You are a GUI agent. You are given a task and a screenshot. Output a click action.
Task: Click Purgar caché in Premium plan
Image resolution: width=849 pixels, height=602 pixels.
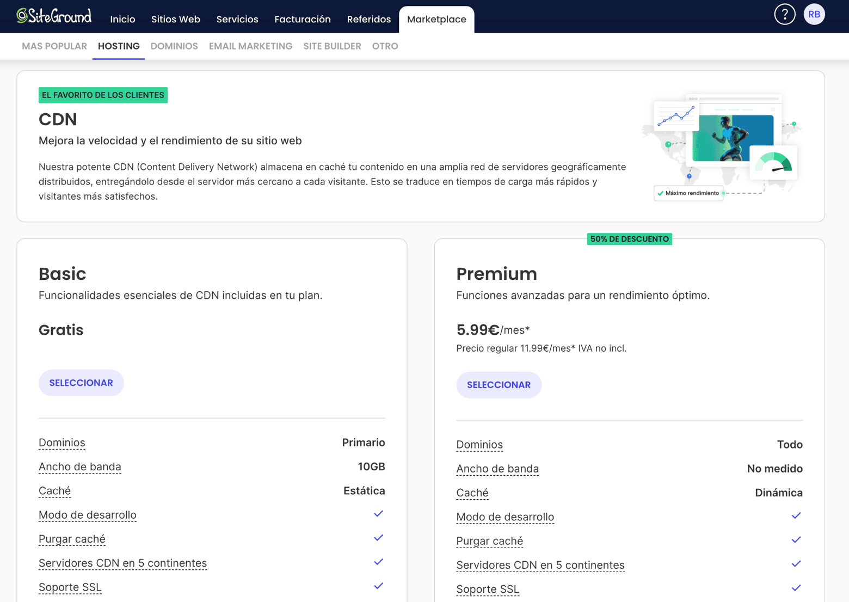tap(489, 542)
